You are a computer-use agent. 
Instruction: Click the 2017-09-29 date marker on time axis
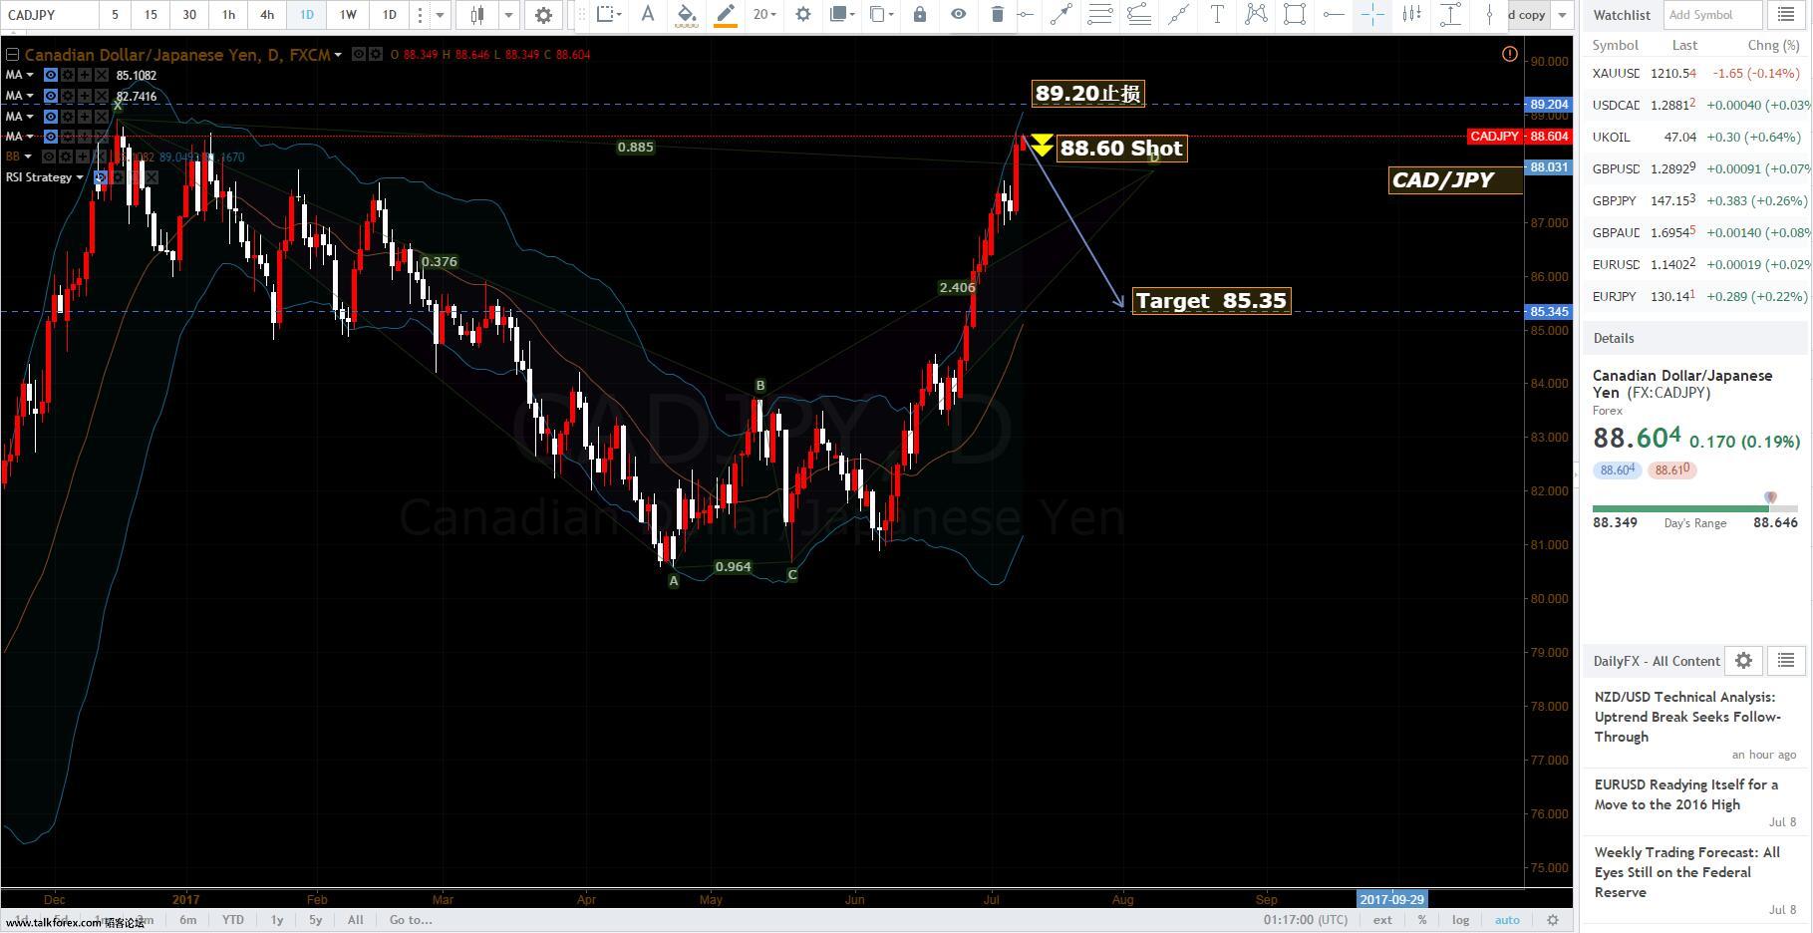[x=1391, y=899]
